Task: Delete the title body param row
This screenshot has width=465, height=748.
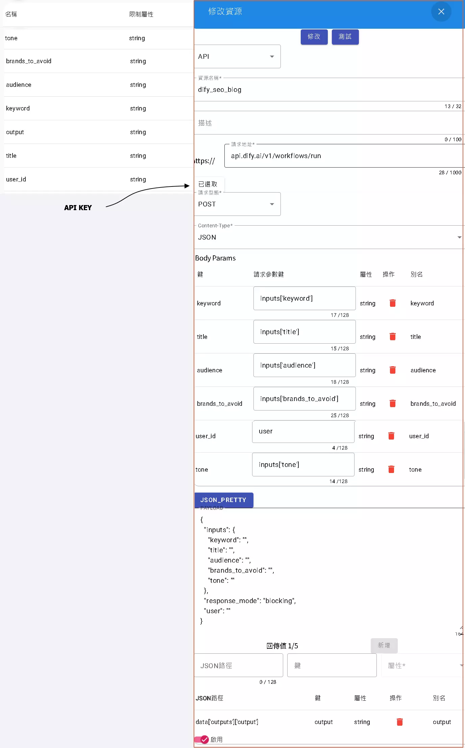Action: 392,336
